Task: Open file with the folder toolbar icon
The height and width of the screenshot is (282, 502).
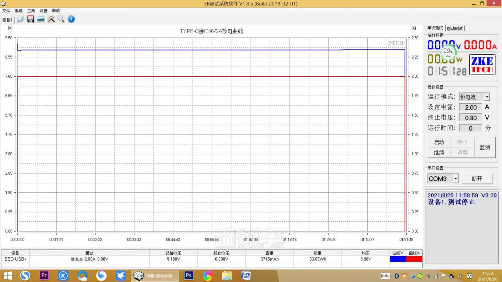Action: (x=20, y=19)
